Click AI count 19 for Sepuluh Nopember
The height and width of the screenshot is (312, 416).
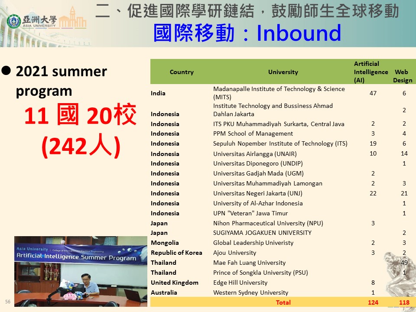click(373, 143)
